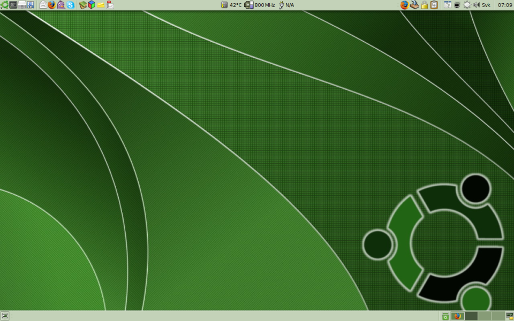Image resolution: width=514 pixels, height=321 pixels.
Task: Click the brightness sun applet
Action: coord(467,5)
